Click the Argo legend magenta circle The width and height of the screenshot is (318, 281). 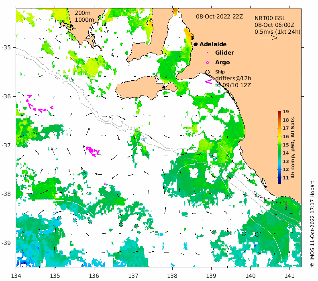pyautogui.click(x=207, y=63)
